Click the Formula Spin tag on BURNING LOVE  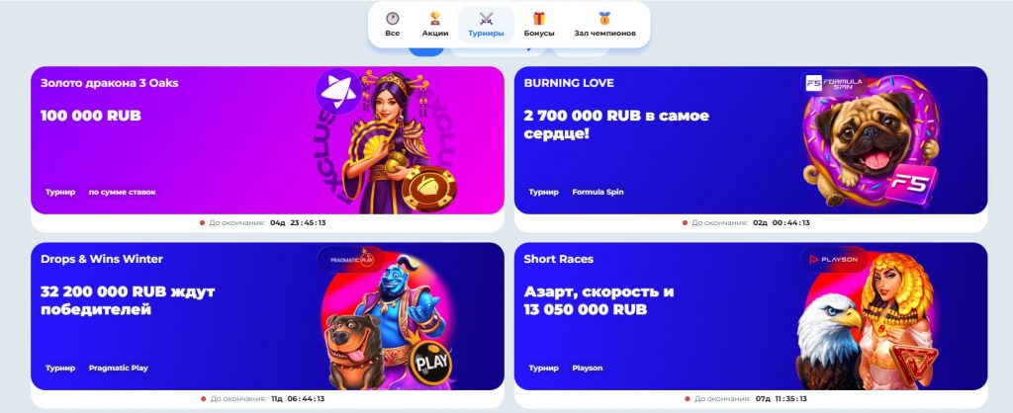coord(598,192)
